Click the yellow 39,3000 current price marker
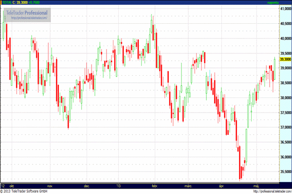Screen dimensions: 292x194 click(285, 59)
